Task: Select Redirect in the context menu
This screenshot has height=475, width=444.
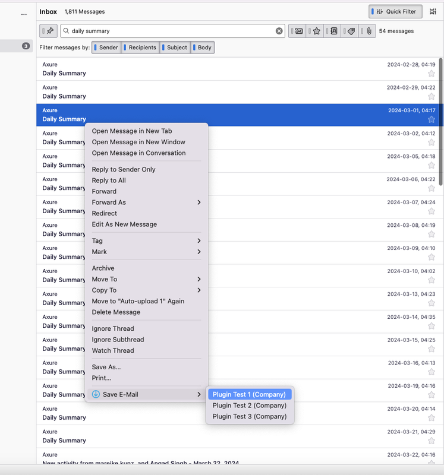Action: click(146, 213)
